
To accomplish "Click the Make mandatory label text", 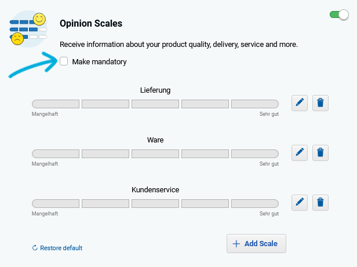I will (99, 62).
